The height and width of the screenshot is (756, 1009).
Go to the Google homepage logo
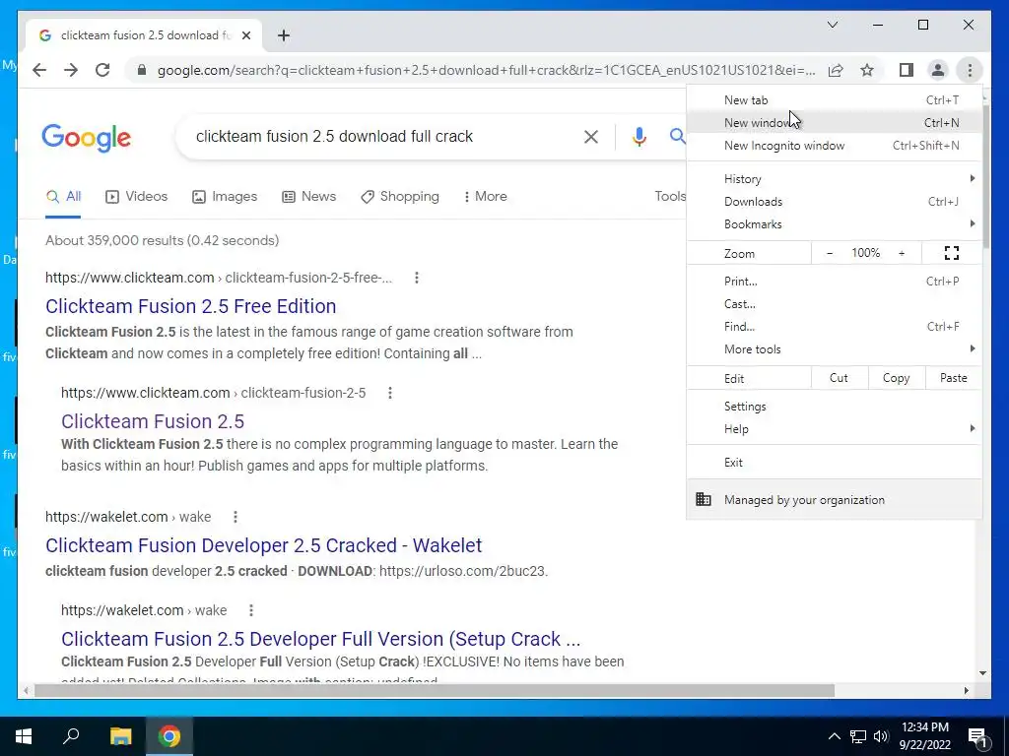(87, 138)
